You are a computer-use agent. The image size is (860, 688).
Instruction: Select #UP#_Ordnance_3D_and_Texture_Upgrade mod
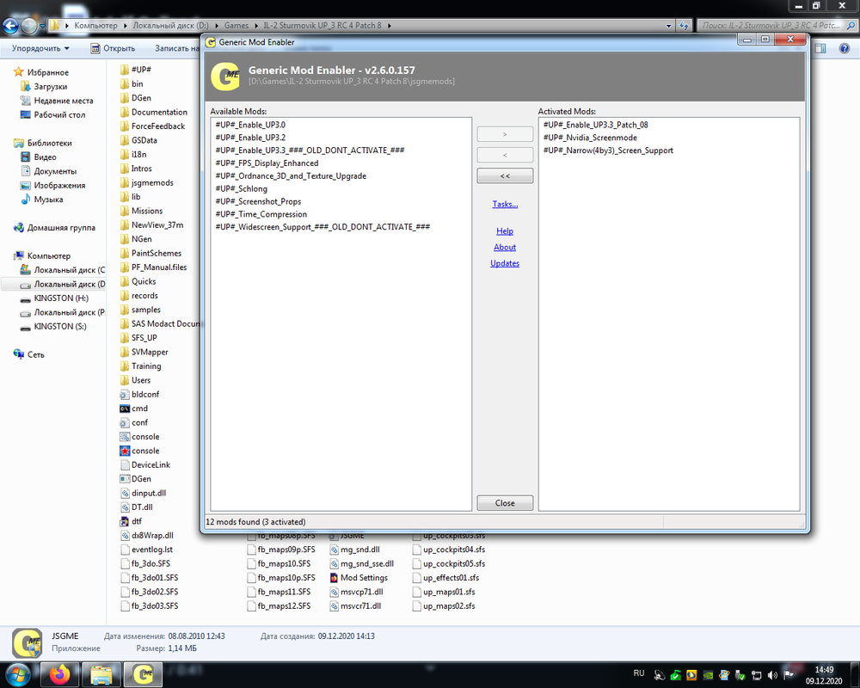[x=291, y=175]
